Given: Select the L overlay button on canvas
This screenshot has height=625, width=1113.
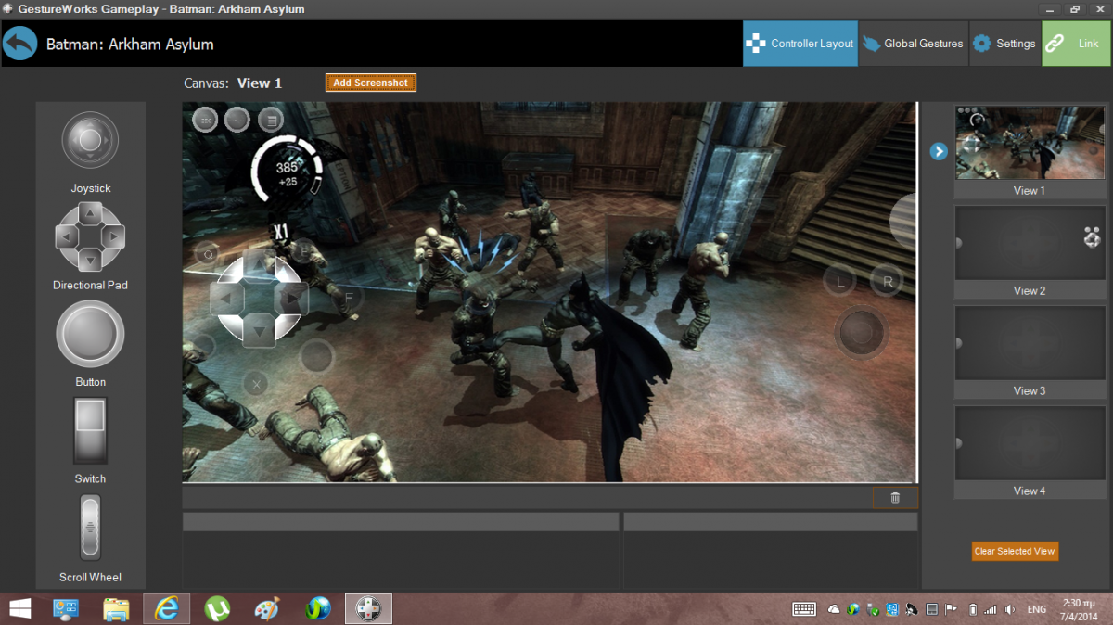Looking at the screenshot, I should click(x=840, y=282).
